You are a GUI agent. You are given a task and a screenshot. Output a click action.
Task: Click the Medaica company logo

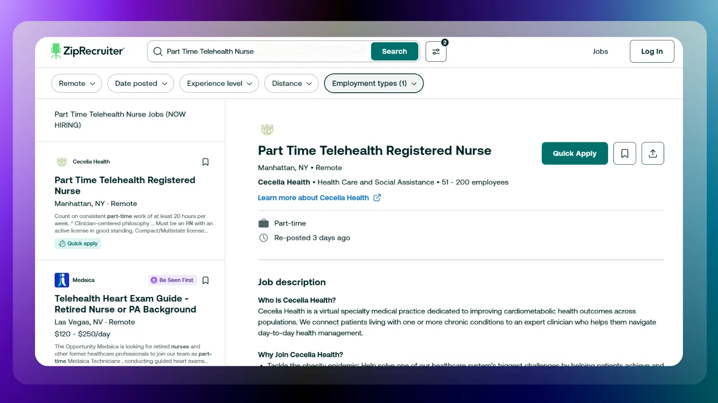pos(62,280)
